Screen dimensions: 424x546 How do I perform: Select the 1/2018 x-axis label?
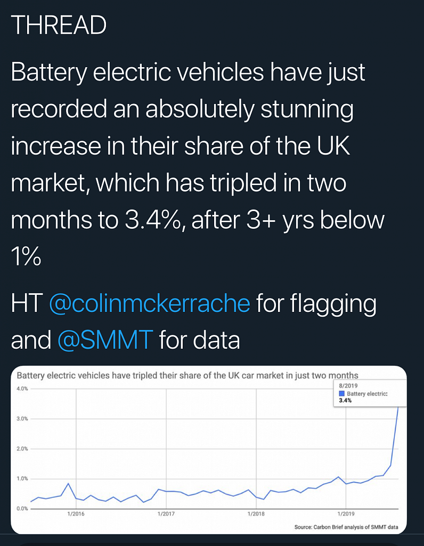click(256, 513)
